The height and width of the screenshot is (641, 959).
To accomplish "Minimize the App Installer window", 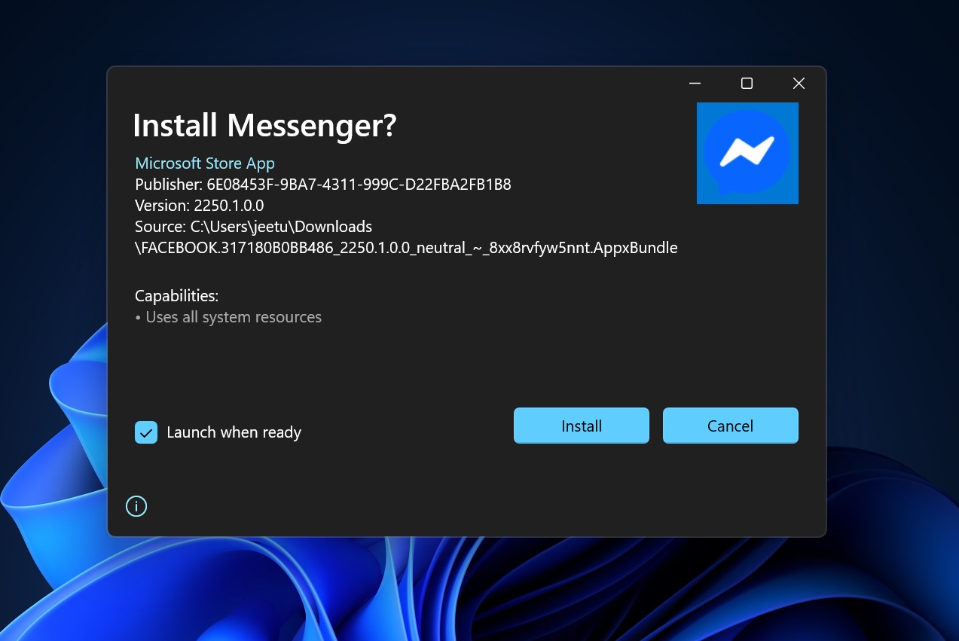I will pos(695,84).
